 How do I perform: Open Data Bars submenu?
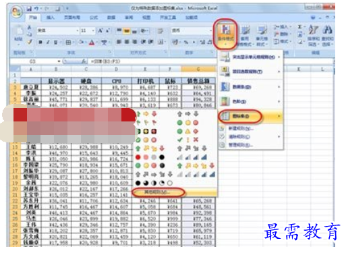tap(250, 86)
